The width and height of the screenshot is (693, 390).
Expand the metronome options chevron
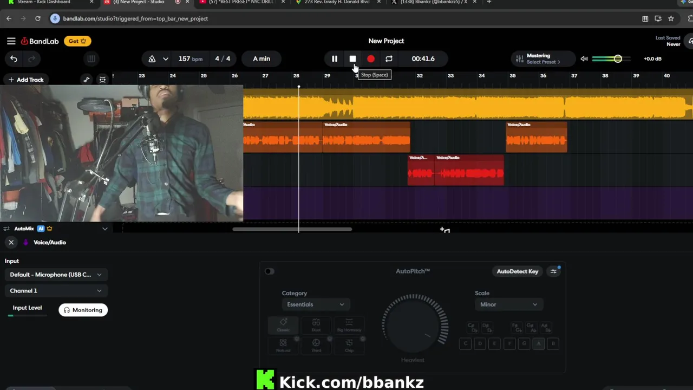point(165,59)
